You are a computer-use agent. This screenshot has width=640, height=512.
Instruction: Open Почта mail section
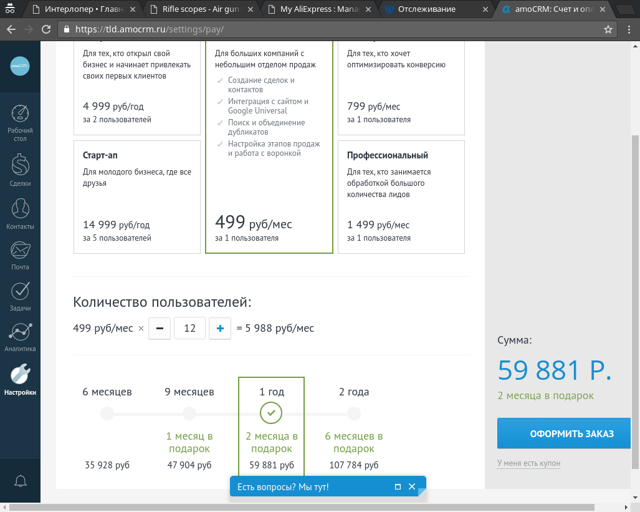[20, 256]
